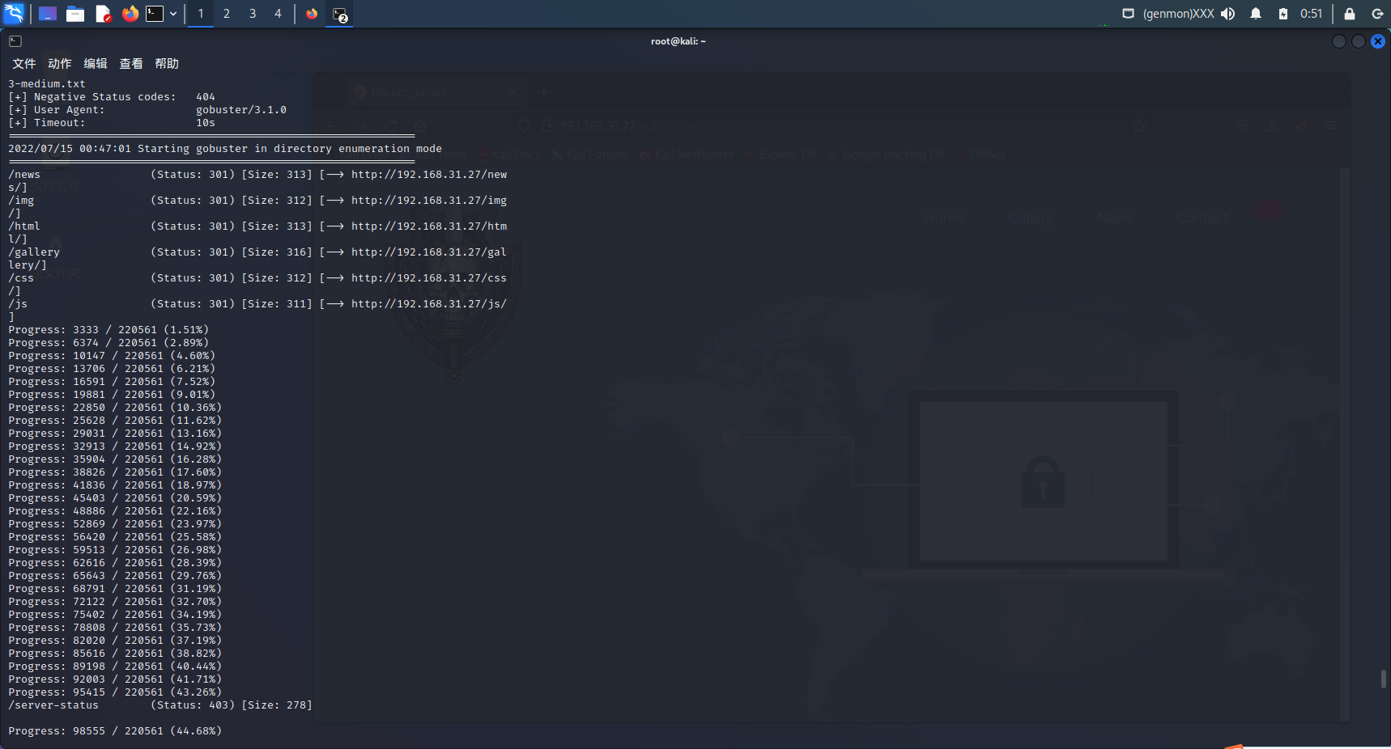Click the gobuster start timestamp line
Screen dimensions: 1391x749
coord(225,149)
